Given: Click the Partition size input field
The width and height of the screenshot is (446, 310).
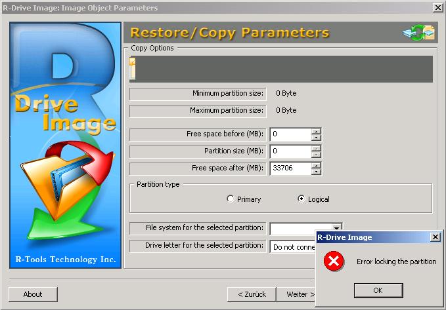Looking at the screenshot, I should tap(290, 151).
